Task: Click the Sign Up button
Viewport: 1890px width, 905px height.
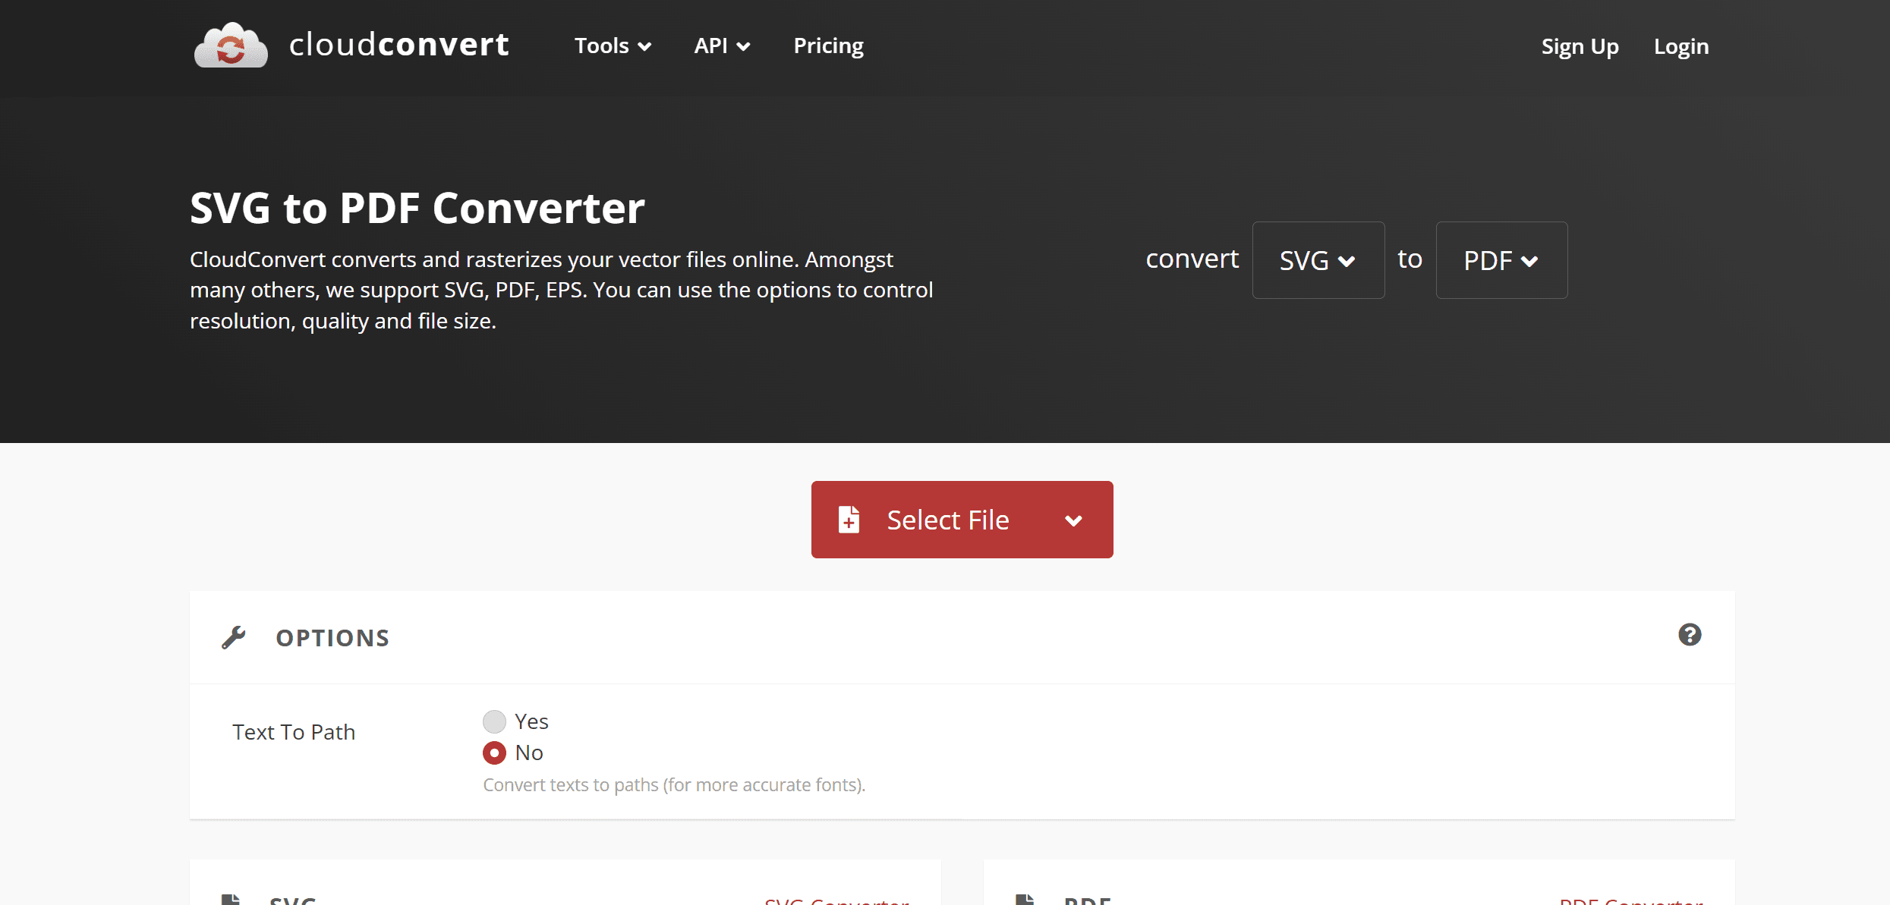Action: pyautogui.click(x=1579, y=46)
